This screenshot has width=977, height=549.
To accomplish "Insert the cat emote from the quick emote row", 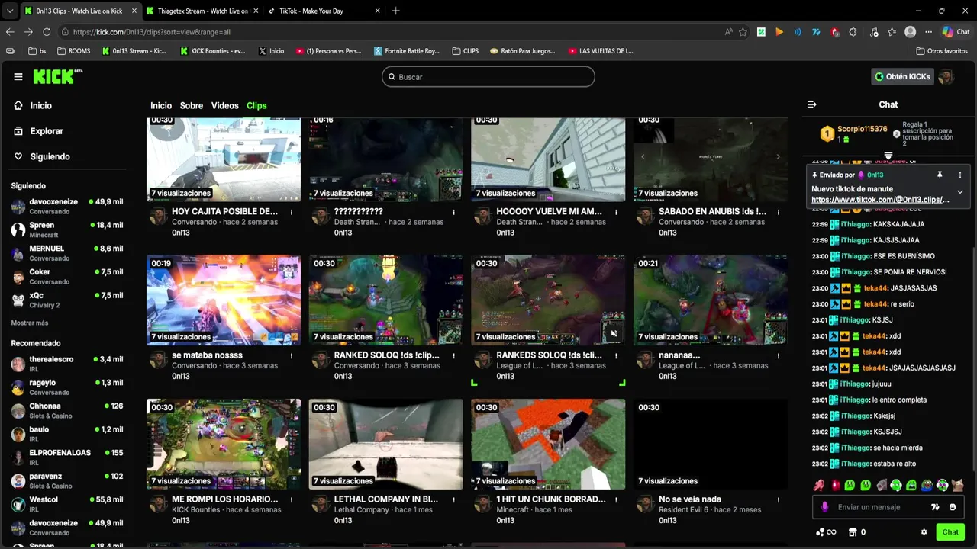I will pos(957,485).
